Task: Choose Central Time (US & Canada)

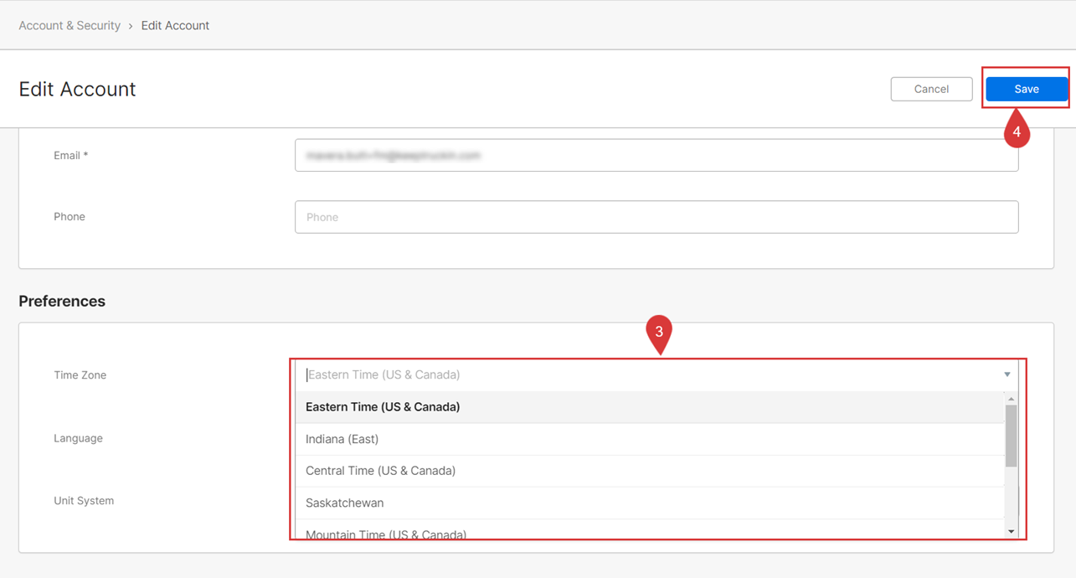Action: 650,471
